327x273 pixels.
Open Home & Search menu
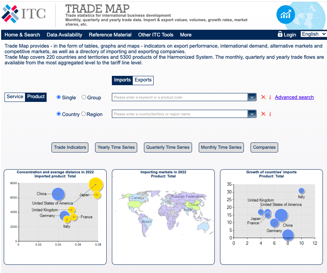click(22, 35)
